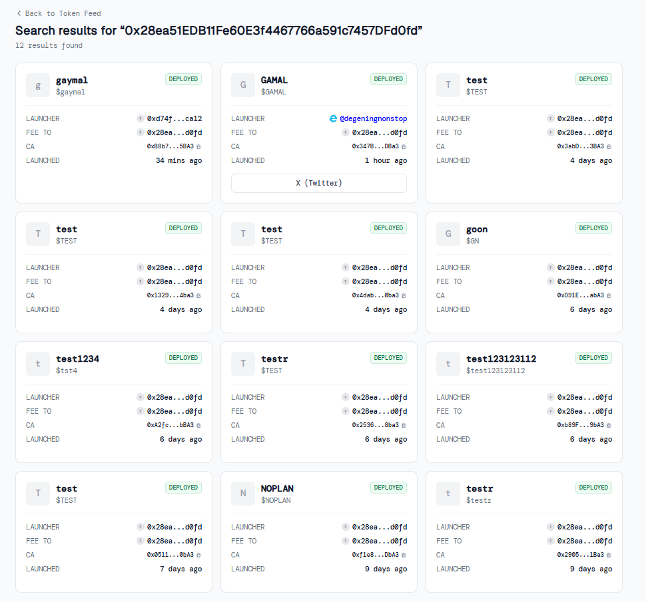Click the '12 results found' text

click(49, 45)
